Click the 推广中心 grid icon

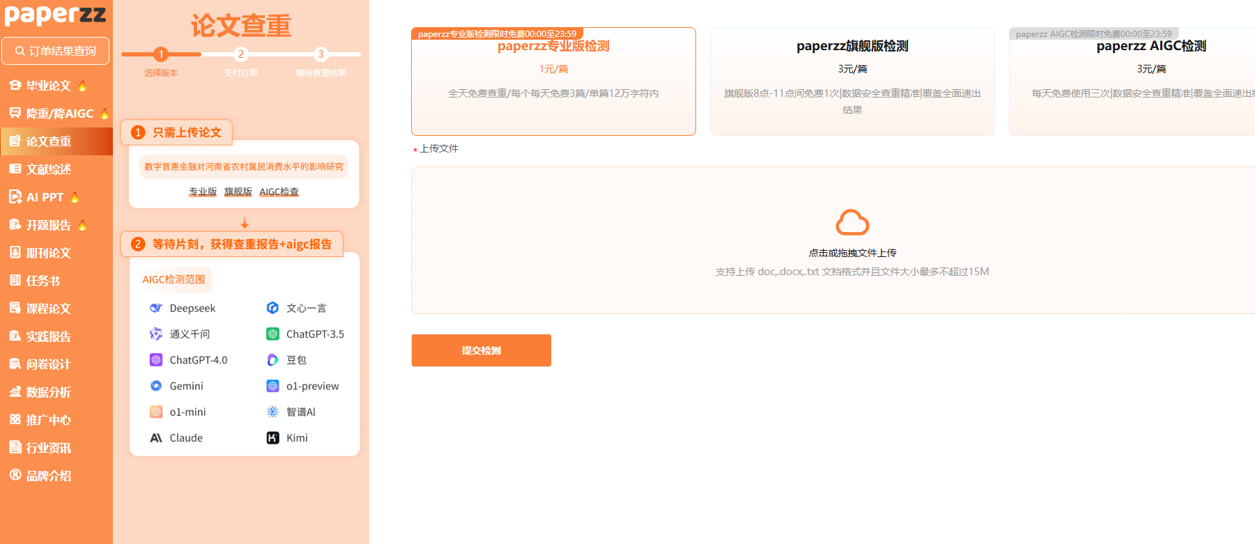point(15,419)
